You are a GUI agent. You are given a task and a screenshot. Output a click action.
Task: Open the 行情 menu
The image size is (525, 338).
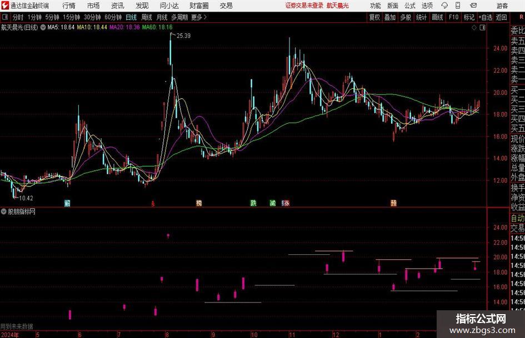click(69, 6)
